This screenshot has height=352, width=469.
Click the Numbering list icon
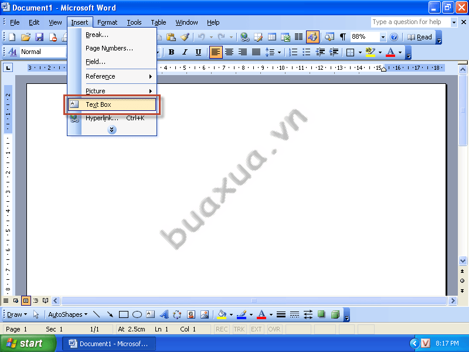coord(293,52)
